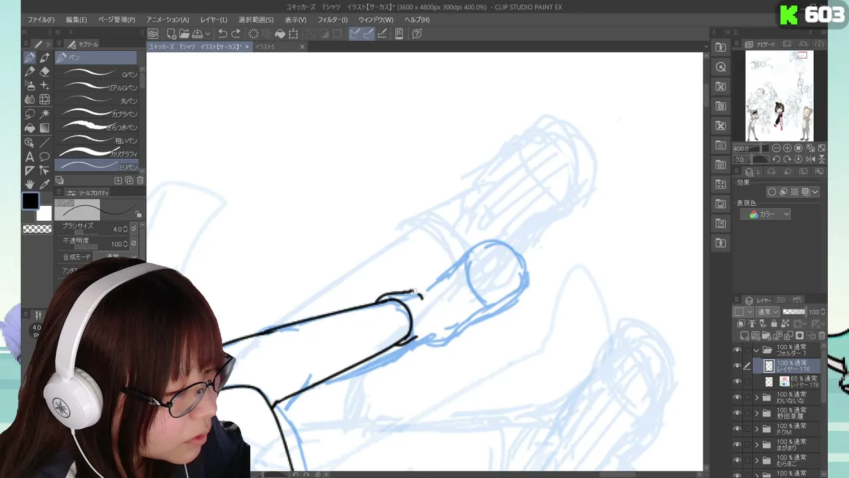Select the Auto select magic wand tool
This screenshot has height=478, width=849.
44,114
